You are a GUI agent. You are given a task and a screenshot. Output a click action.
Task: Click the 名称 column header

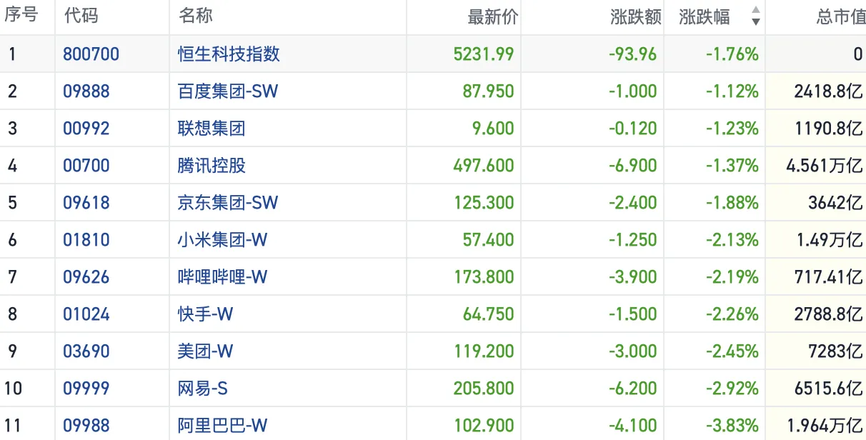[195, 16]
